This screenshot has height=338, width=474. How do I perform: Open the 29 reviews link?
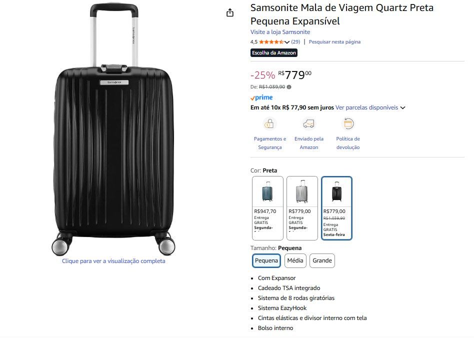pyautogui.click(x=295, y=41)
